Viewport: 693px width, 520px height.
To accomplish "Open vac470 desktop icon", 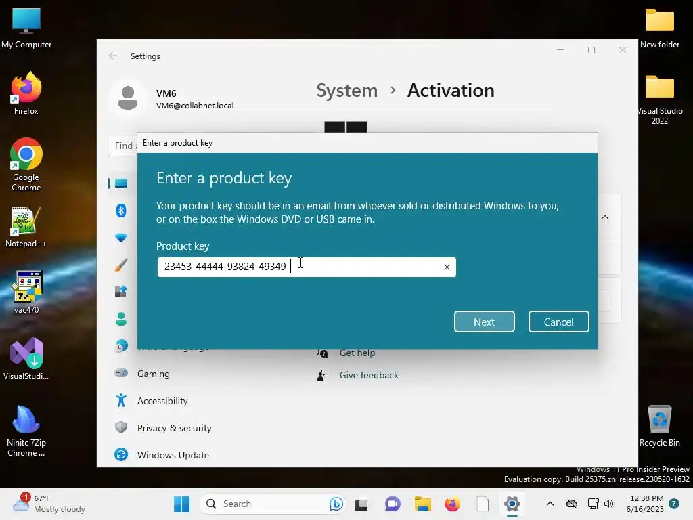I will (x=26, y=292).
